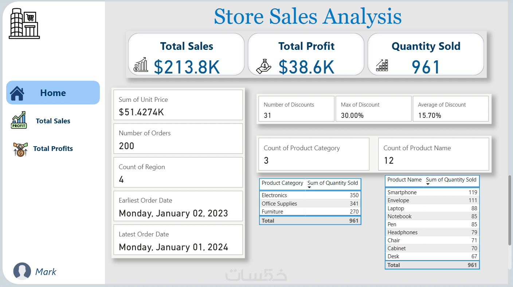Go to the Total Sales page
The width and height of the screenshot is (513, 287).
[53, 121]
